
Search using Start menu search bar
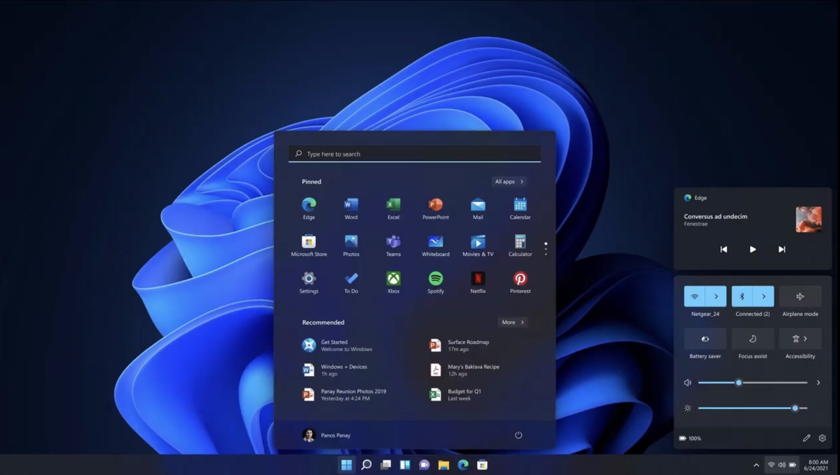(413, 153)
